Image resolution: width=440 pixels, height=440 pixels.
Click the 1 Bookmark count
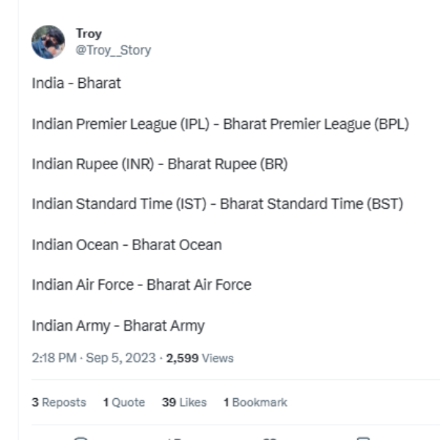(255, 403)
